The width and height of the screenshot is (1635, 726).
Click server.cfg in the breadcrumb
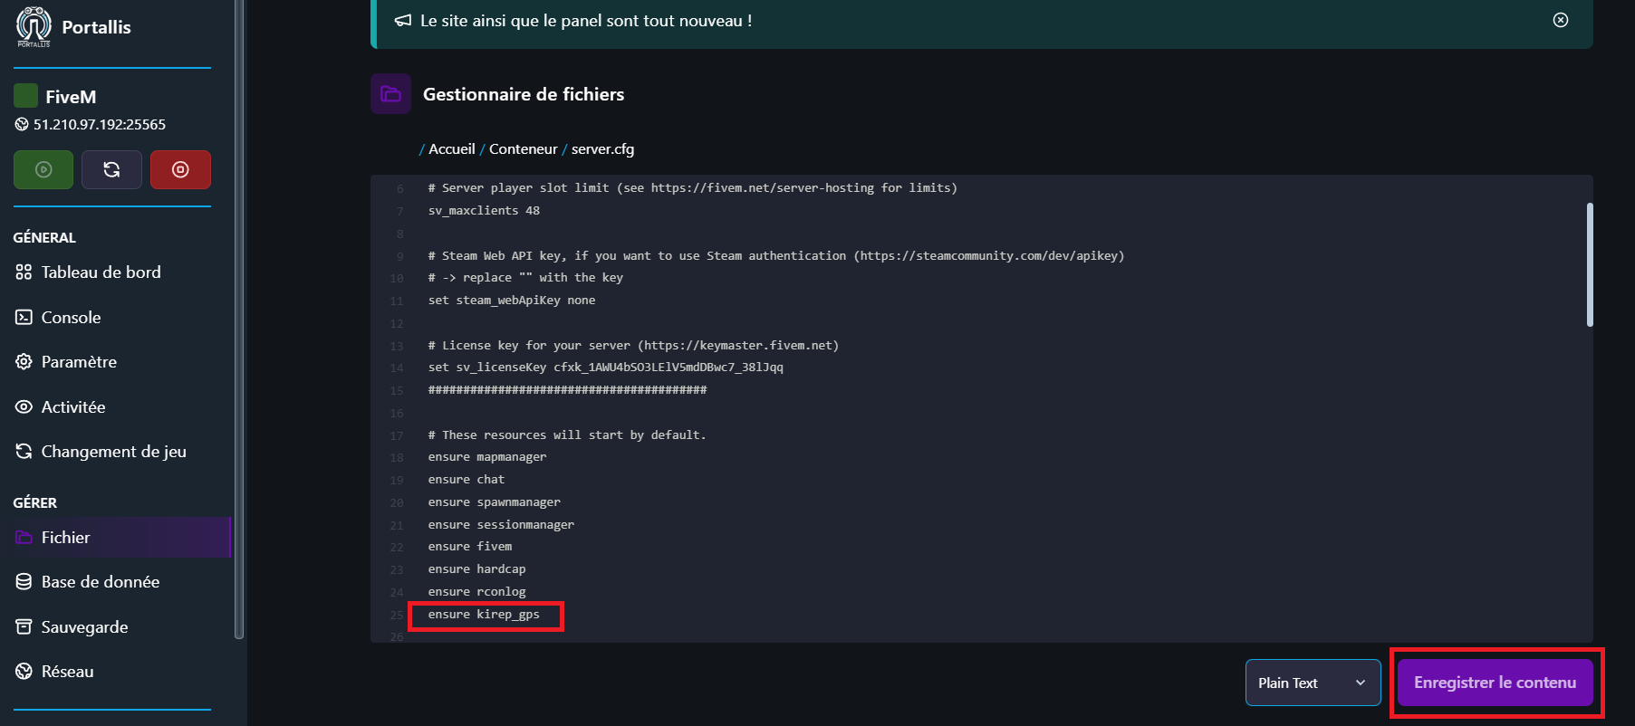coord(602,149)
